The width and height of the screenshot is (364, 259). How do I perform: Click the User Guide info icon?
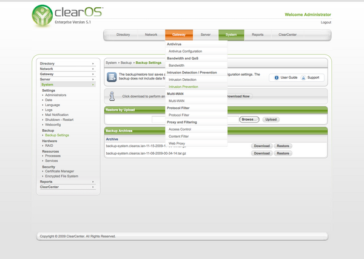[277, 78]
